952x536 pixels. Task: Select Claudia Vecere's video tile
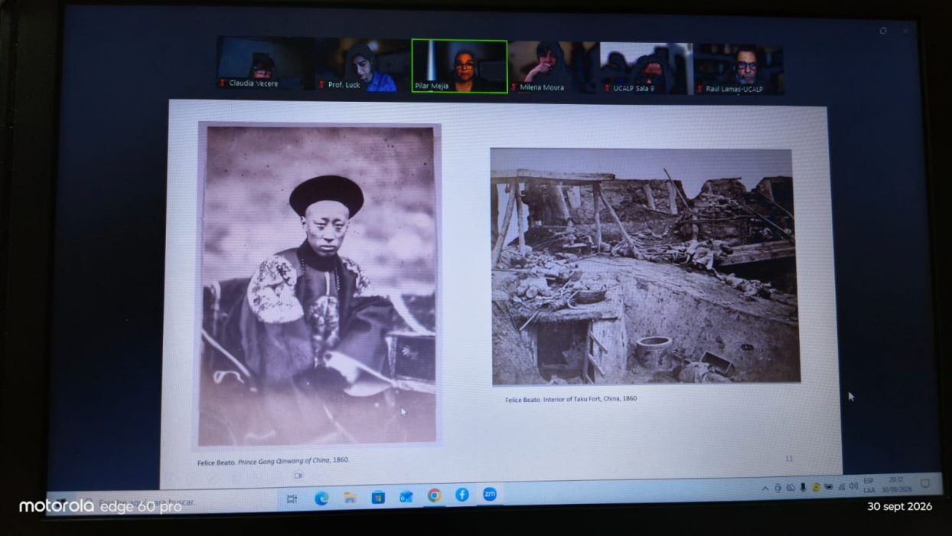pos(266,64)
